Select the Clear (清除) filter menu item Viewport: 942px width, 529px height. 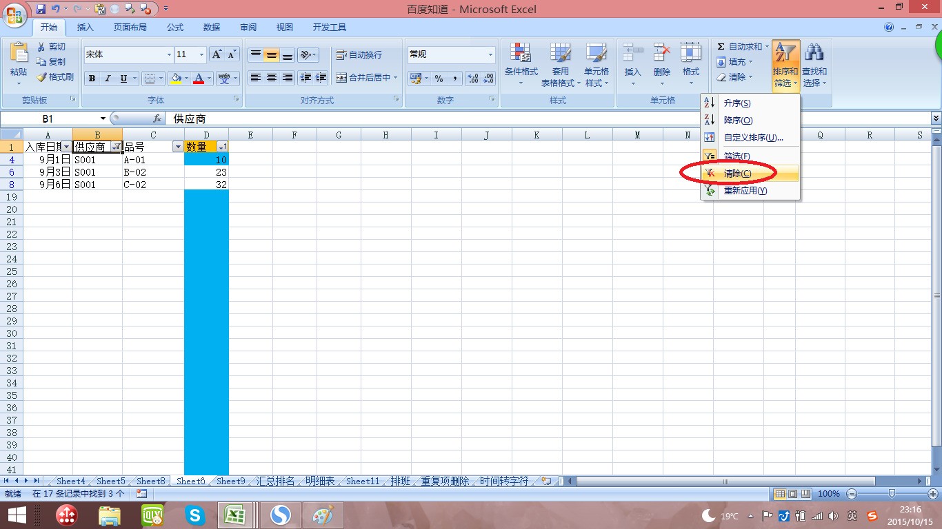pyautogui.click(x=737, y=174)
